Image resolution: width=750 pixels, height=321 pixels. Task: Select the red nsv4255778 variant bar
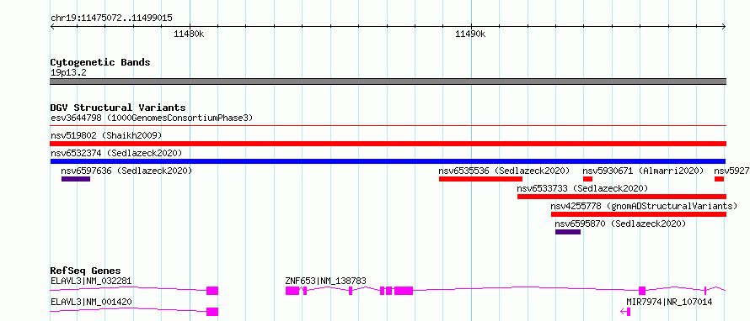tap(639, 214)
